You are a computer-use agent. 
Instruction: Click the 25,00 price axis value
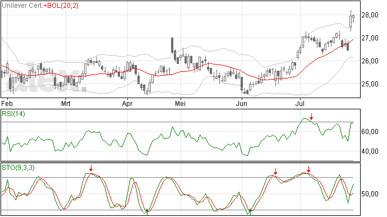point(370,84)
